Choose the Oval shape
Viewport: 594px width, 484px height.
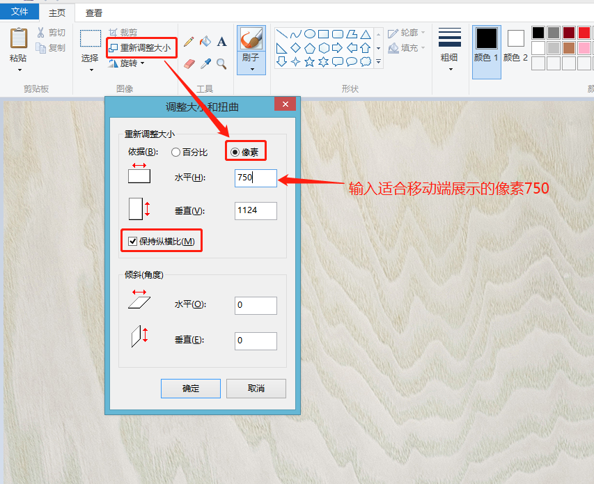(x=310, y=34)
